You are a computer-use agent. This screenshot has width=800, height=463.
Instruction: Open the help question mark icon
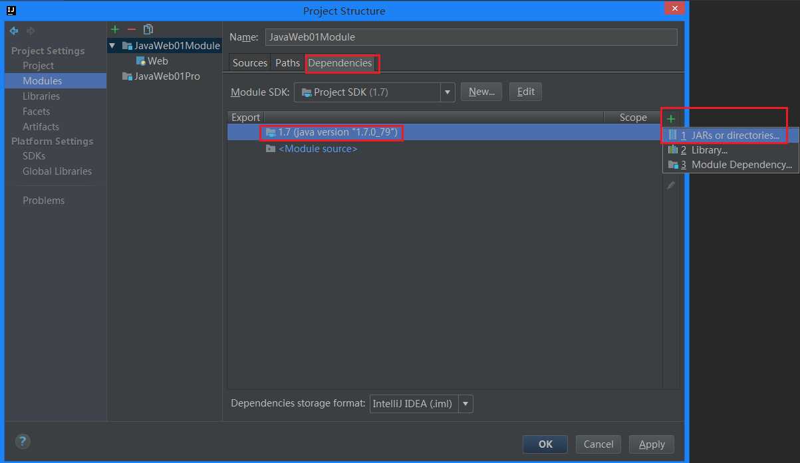pyautogui.click(x=23, y=441)
